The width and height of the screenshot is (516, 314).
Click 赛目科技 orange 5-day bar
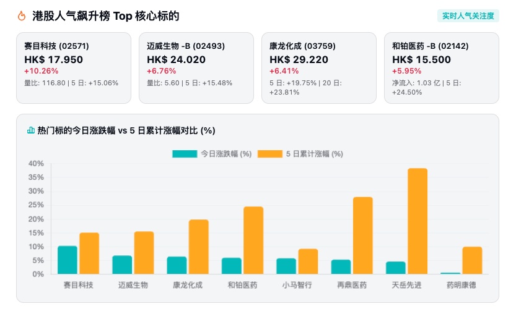(89, 253)
